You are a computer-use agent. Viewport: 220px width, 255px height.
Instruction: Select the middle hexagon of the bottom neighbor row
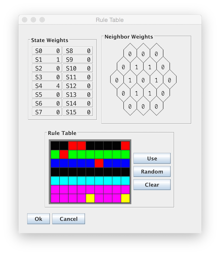coord(143,106)
